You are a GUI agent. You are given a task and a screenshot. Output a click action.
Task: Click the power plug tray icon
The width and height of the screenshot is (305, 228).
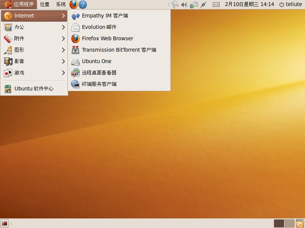click(x=204, y=5)
